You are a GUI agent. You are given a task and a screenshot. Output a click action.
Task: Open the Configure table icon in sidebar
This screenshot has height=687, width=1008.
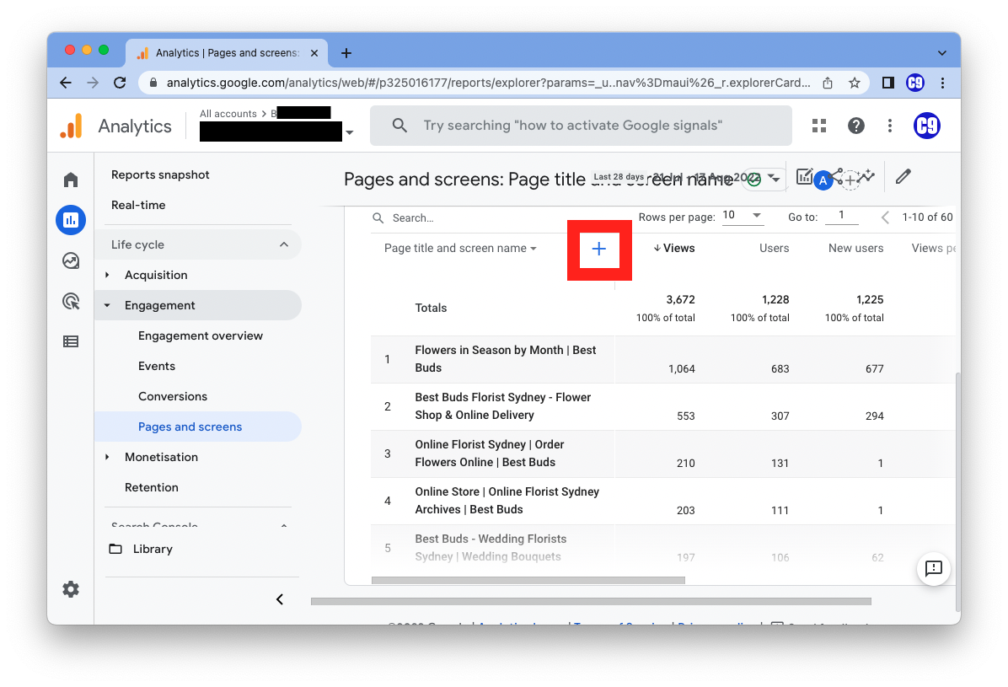click(71, 341)
